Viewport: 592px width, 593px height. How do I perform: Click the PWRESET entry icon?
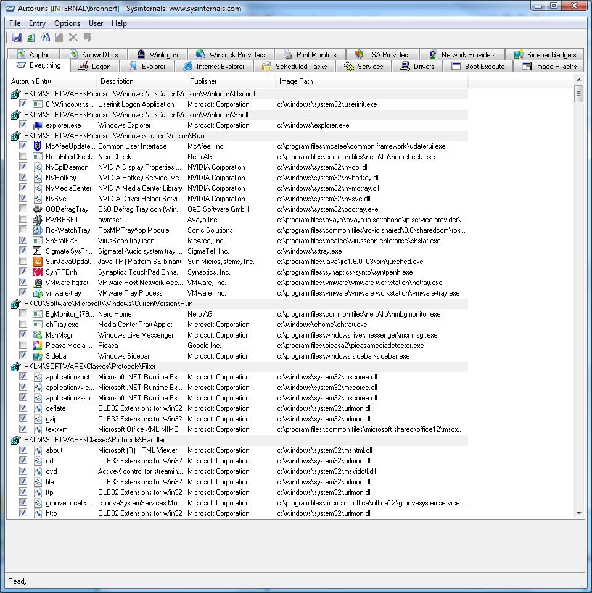[x=38, y=219]
